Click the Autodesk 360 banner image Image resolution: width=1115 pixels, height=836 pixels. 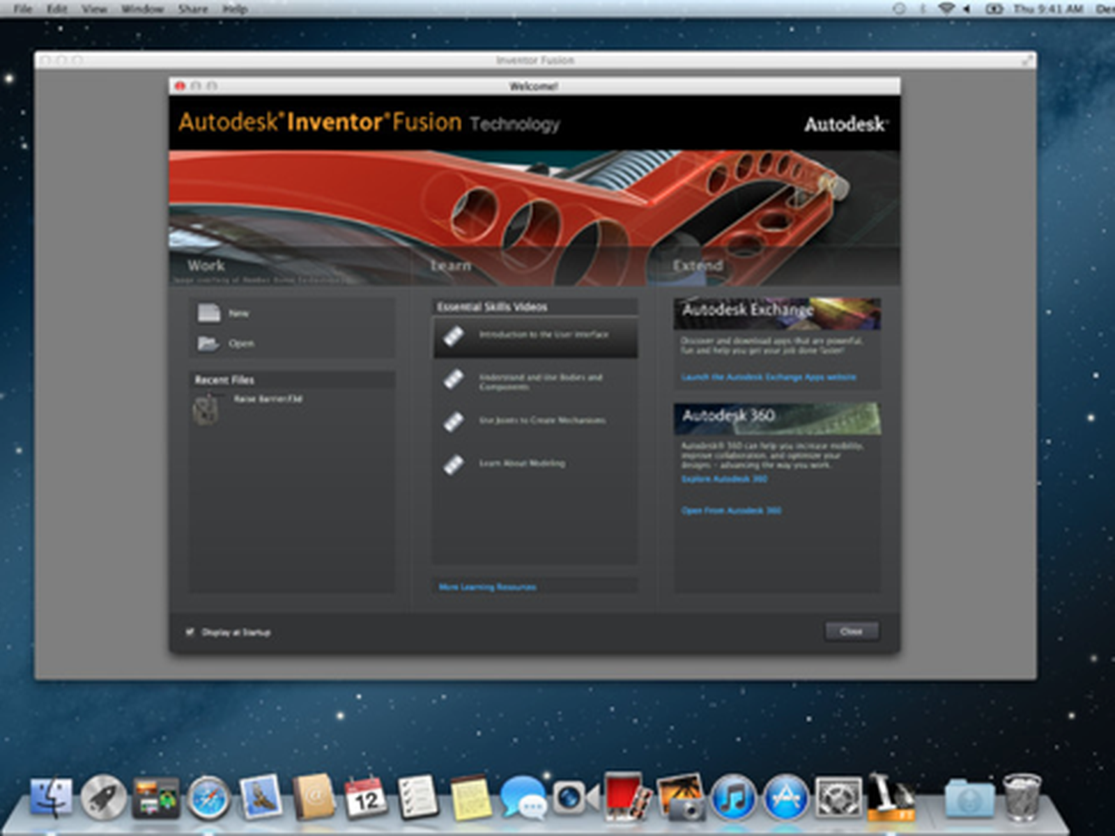tap(776, 418)
